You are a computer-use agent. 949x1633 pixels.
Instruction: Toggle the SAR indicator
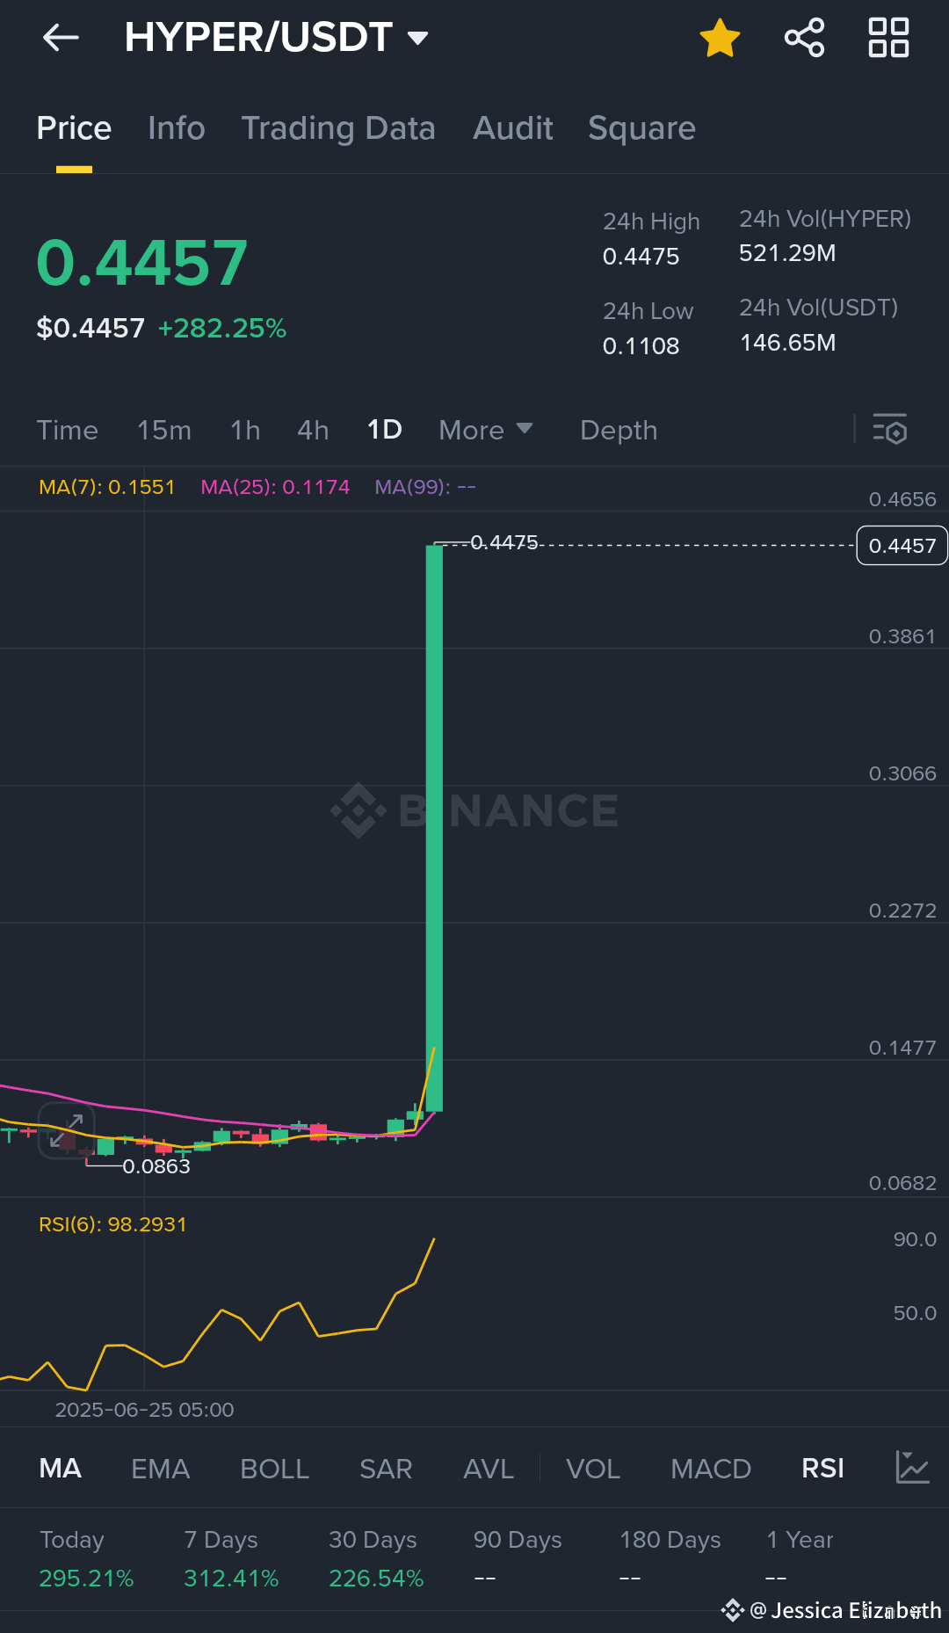click(386, 1468)
